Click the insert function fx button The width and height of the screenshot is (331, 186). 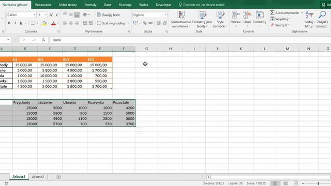43,40
